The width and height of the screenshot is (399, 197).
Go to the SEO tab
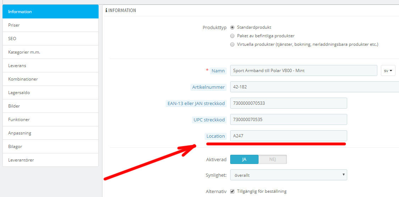50,39
